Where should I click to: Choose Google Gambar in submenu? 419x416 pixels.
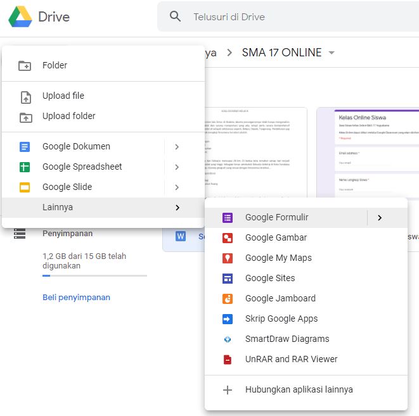tap(306, 238)
